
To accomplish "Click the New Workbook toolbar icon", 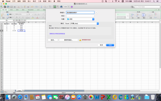I will 2,7.
